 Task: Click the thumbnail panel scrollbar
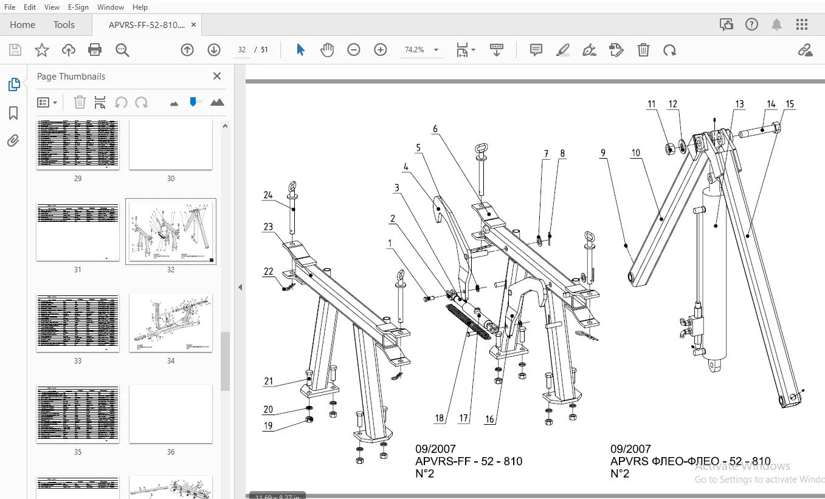225,361
